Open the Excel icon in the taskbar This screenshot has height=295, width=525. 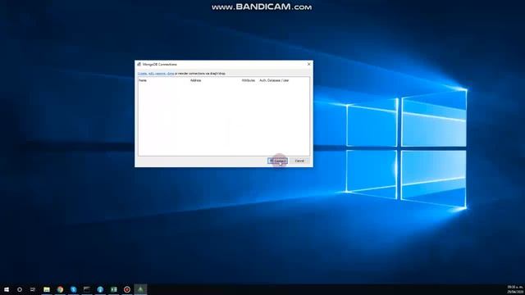tap(114, 289)
